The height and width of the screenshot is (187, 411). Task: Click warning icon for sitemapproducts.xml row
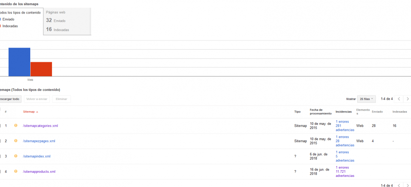coord(16,171)
